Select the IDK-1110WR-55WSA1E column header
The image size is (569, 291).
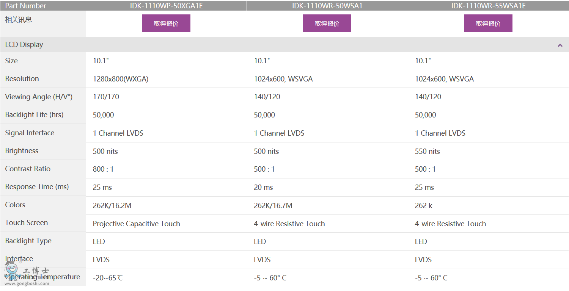point(488,6)
